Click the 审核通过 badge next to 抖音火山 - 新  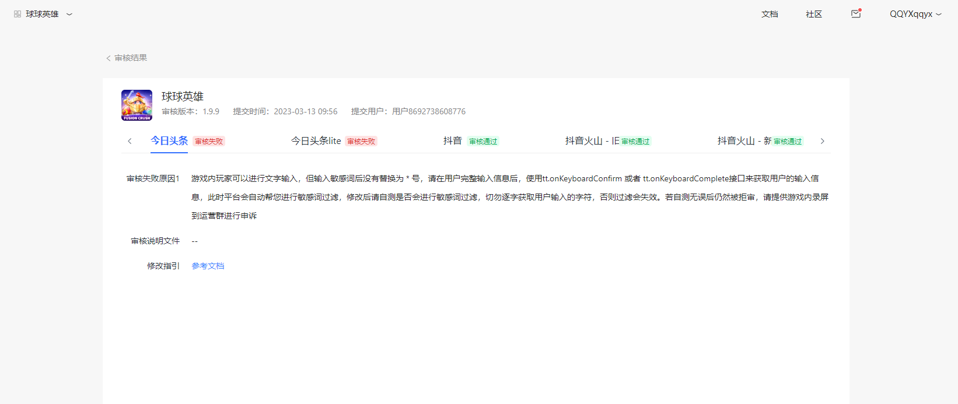tap(788, 141)
